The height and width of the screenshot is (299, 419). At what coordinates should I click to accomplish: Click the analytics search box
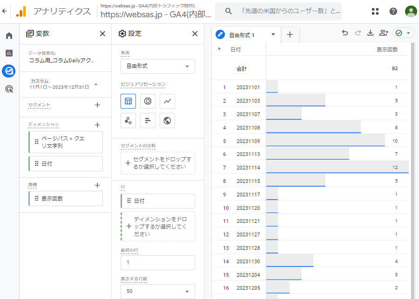278,11
